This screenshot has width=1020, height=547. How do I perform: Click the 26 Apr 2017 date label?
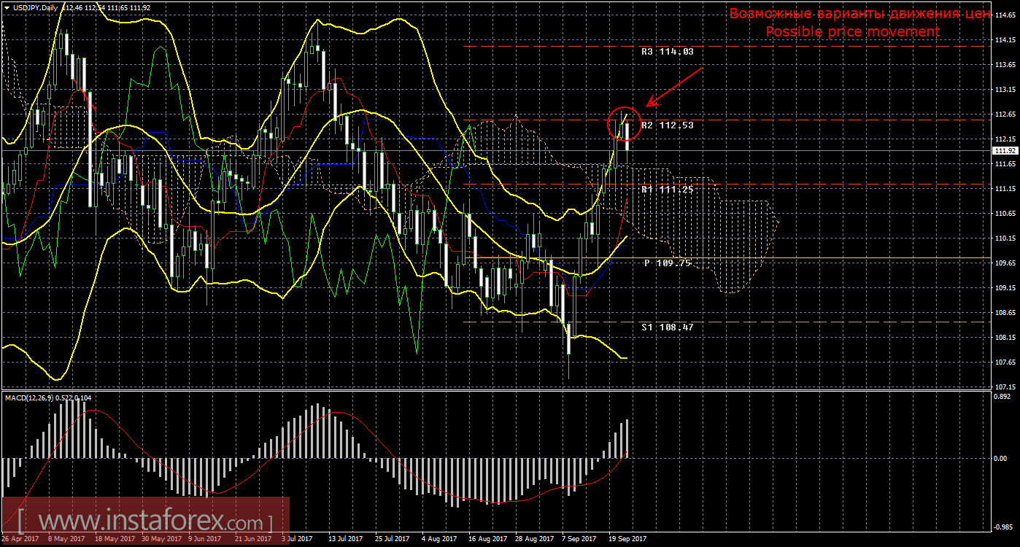(19, 539)
